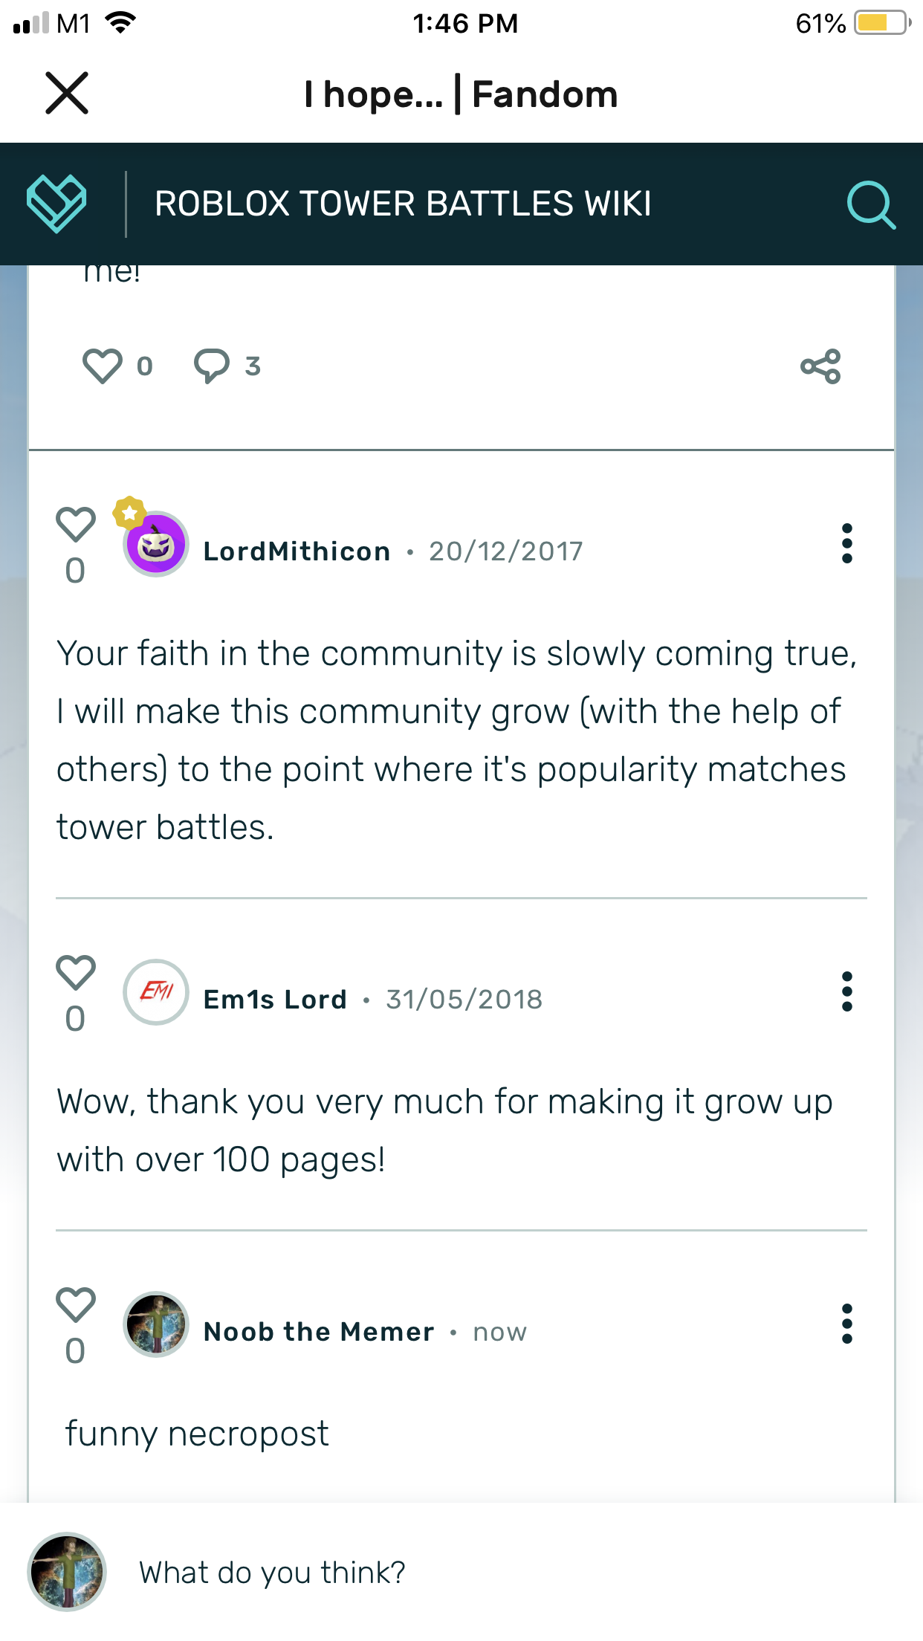Open more options for Noob the Memer's comment
923x1641 pixels.
846,1324
